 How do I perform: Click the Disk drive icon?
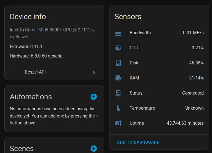point(118,63)
